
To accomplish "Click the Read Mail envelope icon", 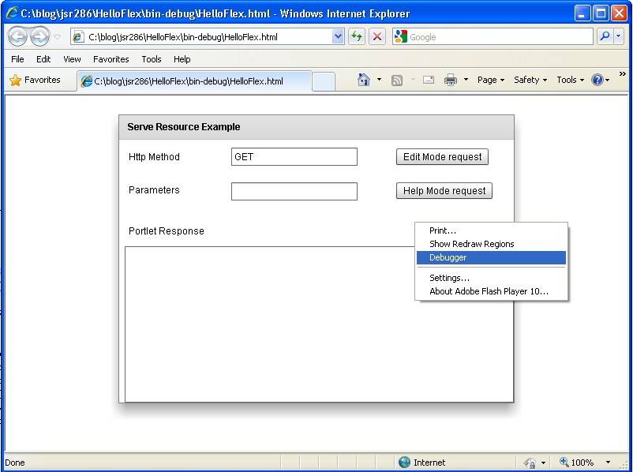I will click(x=429, y=80).
